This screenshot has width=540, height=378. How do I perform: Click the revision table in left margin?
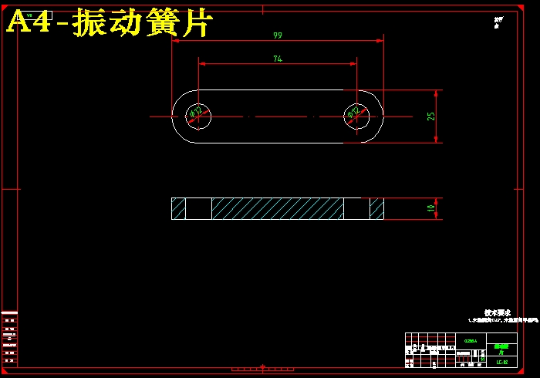9,338
